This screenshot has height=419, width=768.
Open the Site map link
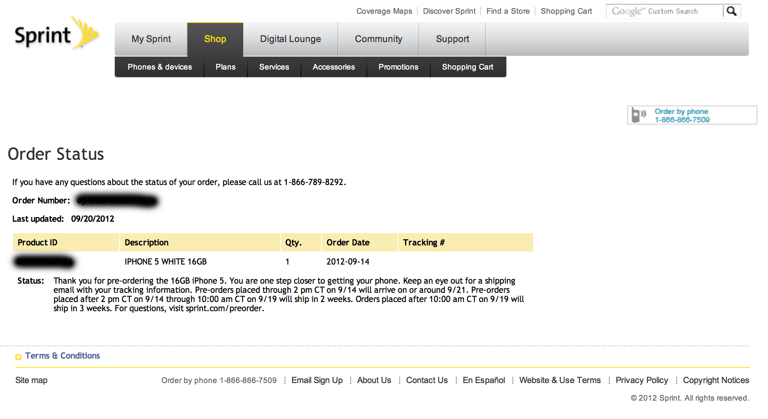click(x=31, y=380)
